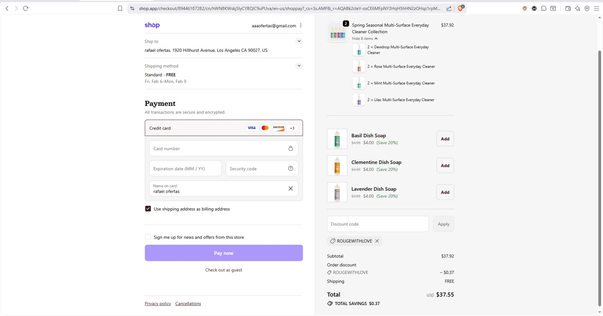Open the Leo AI sparkle icon
603x316 pixels.
(577, 8)
